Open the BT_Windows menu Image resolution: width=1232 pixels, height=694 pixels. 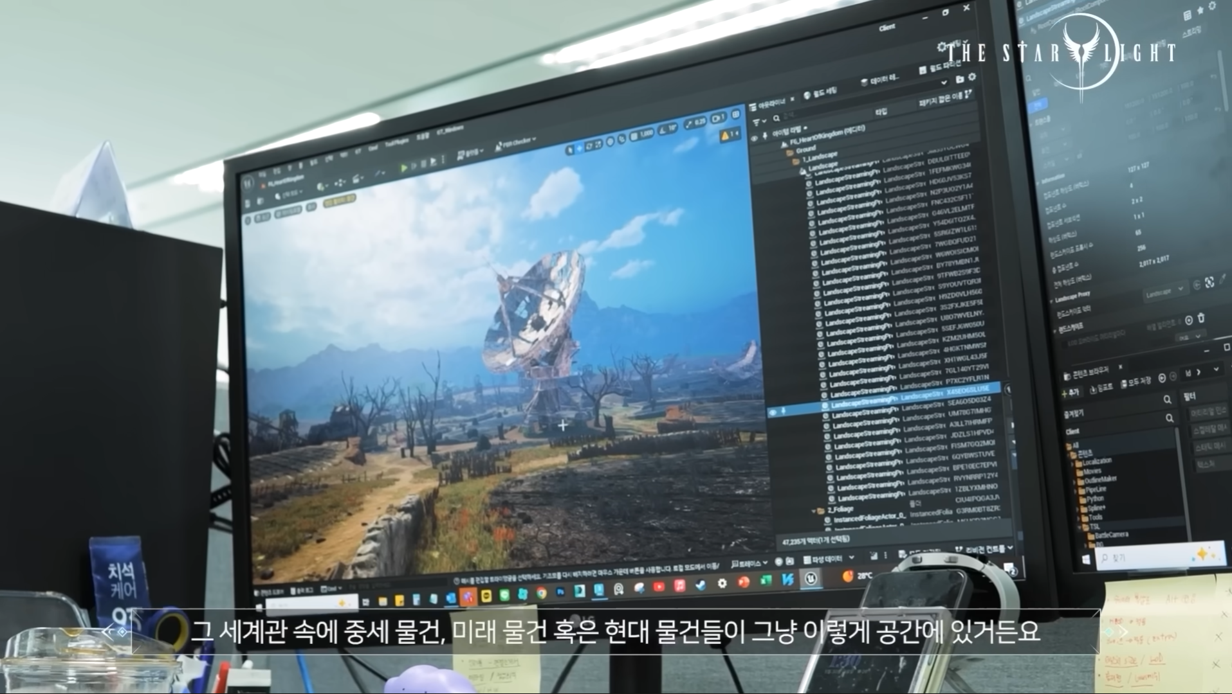point(450,130)
